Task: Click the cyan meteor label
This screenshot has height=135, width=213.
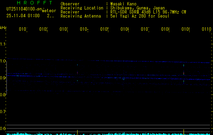Action: tap(49, 11)
